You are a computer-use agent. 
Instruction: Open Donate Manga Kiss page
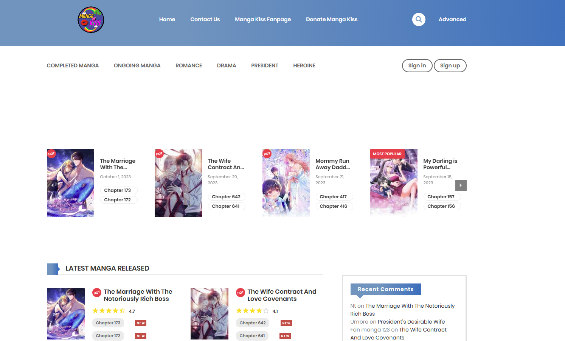click(332, 19)
